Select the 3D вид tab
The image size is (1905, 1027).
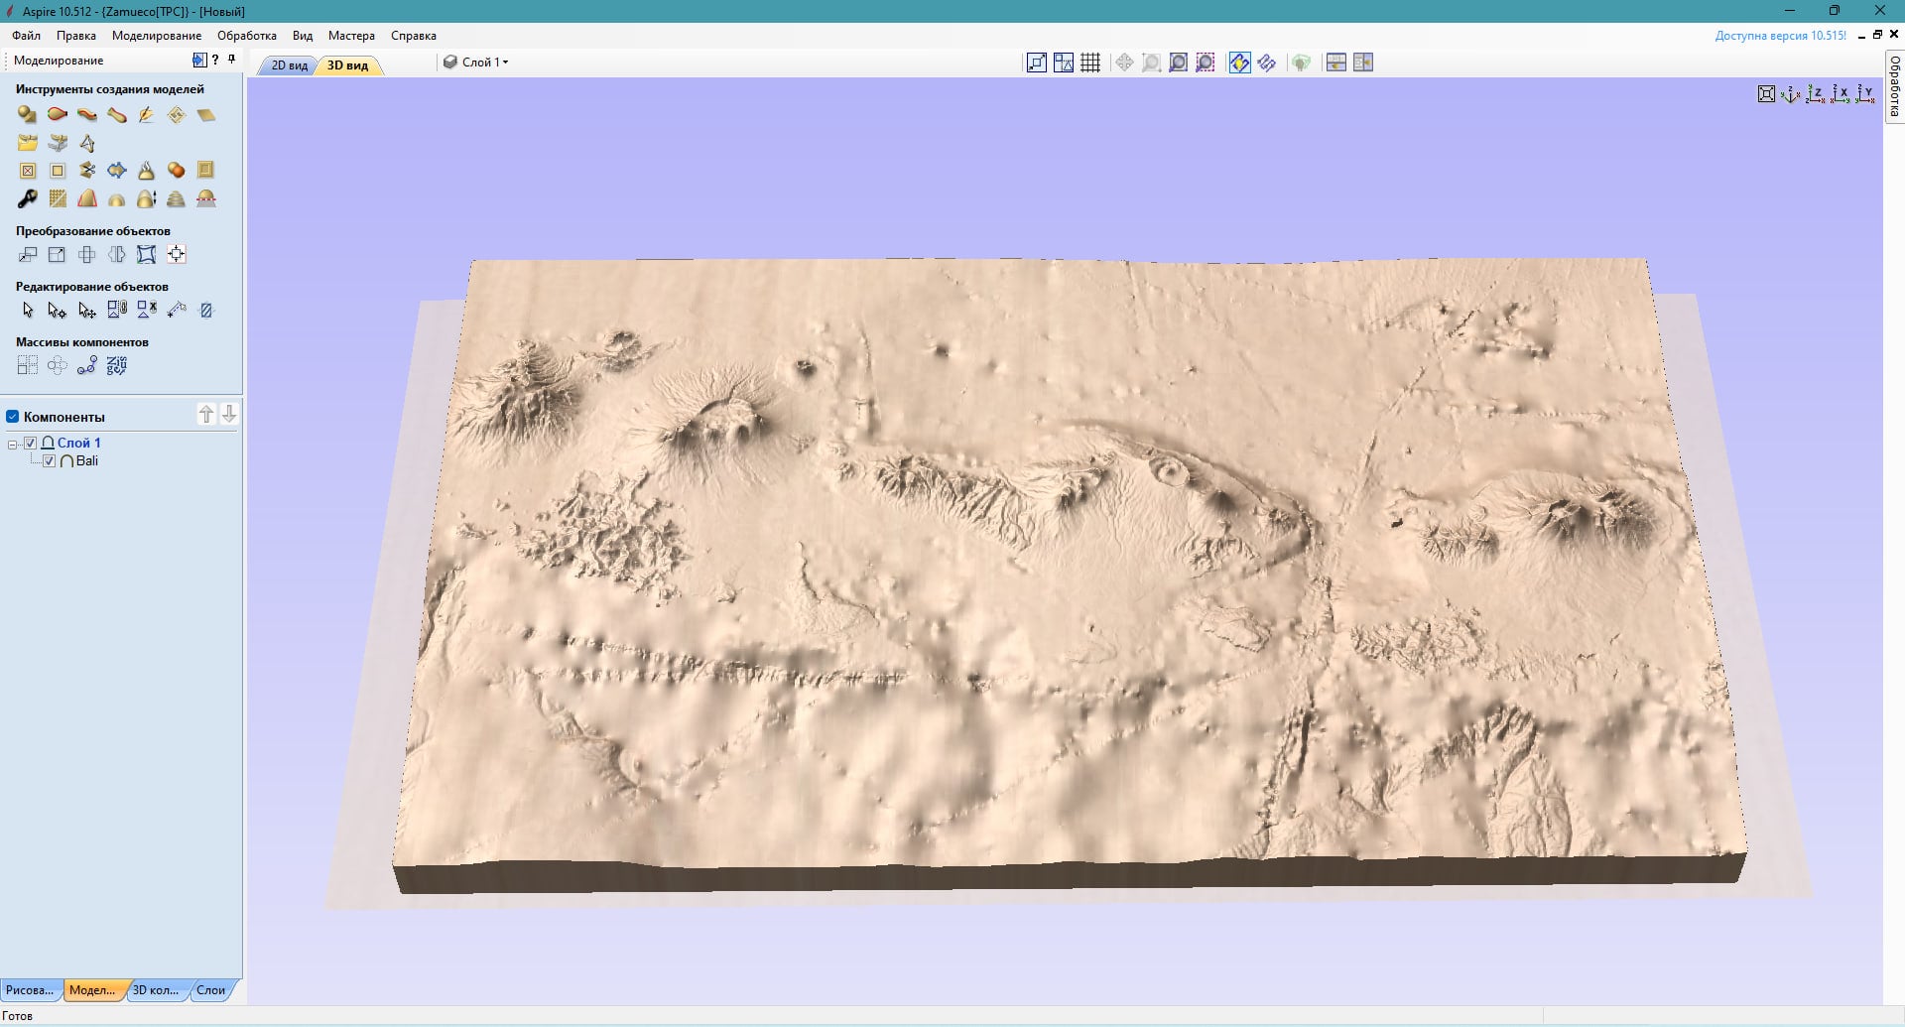pos(348,65)
